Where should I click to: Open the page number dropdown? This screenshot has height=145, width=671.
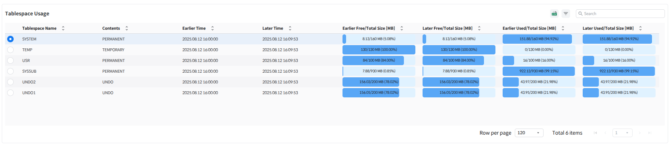click(x=622, y=133)
